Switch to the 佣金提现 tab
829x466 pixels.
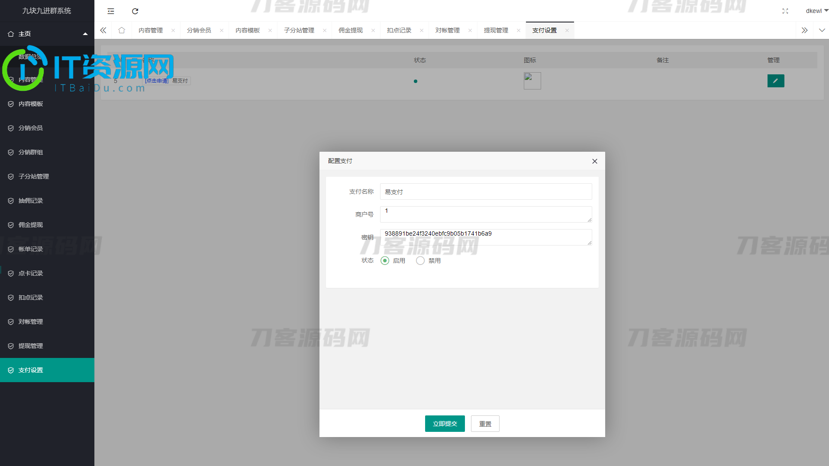pyautogui.click(x=351, y=30)
